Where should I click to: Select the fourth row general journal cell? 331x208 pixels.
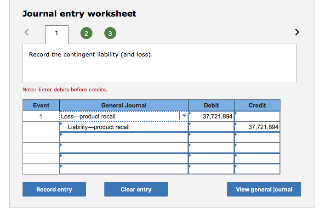coord(124,148)
